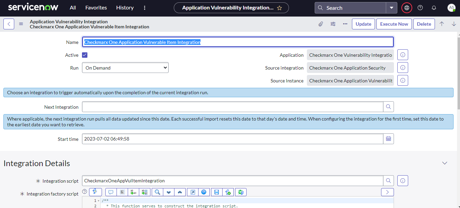The width and height of the screenshot is (460, 208).
Task: Open the notifications bell
Action: pos(434,8)
